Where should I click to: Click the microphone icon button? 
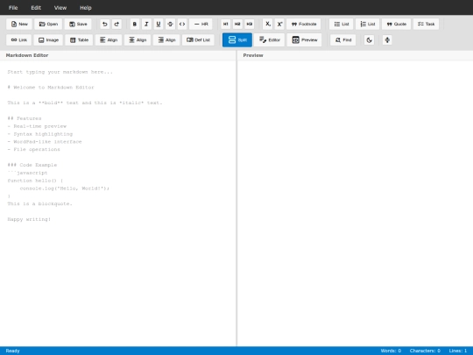[387, 40]
